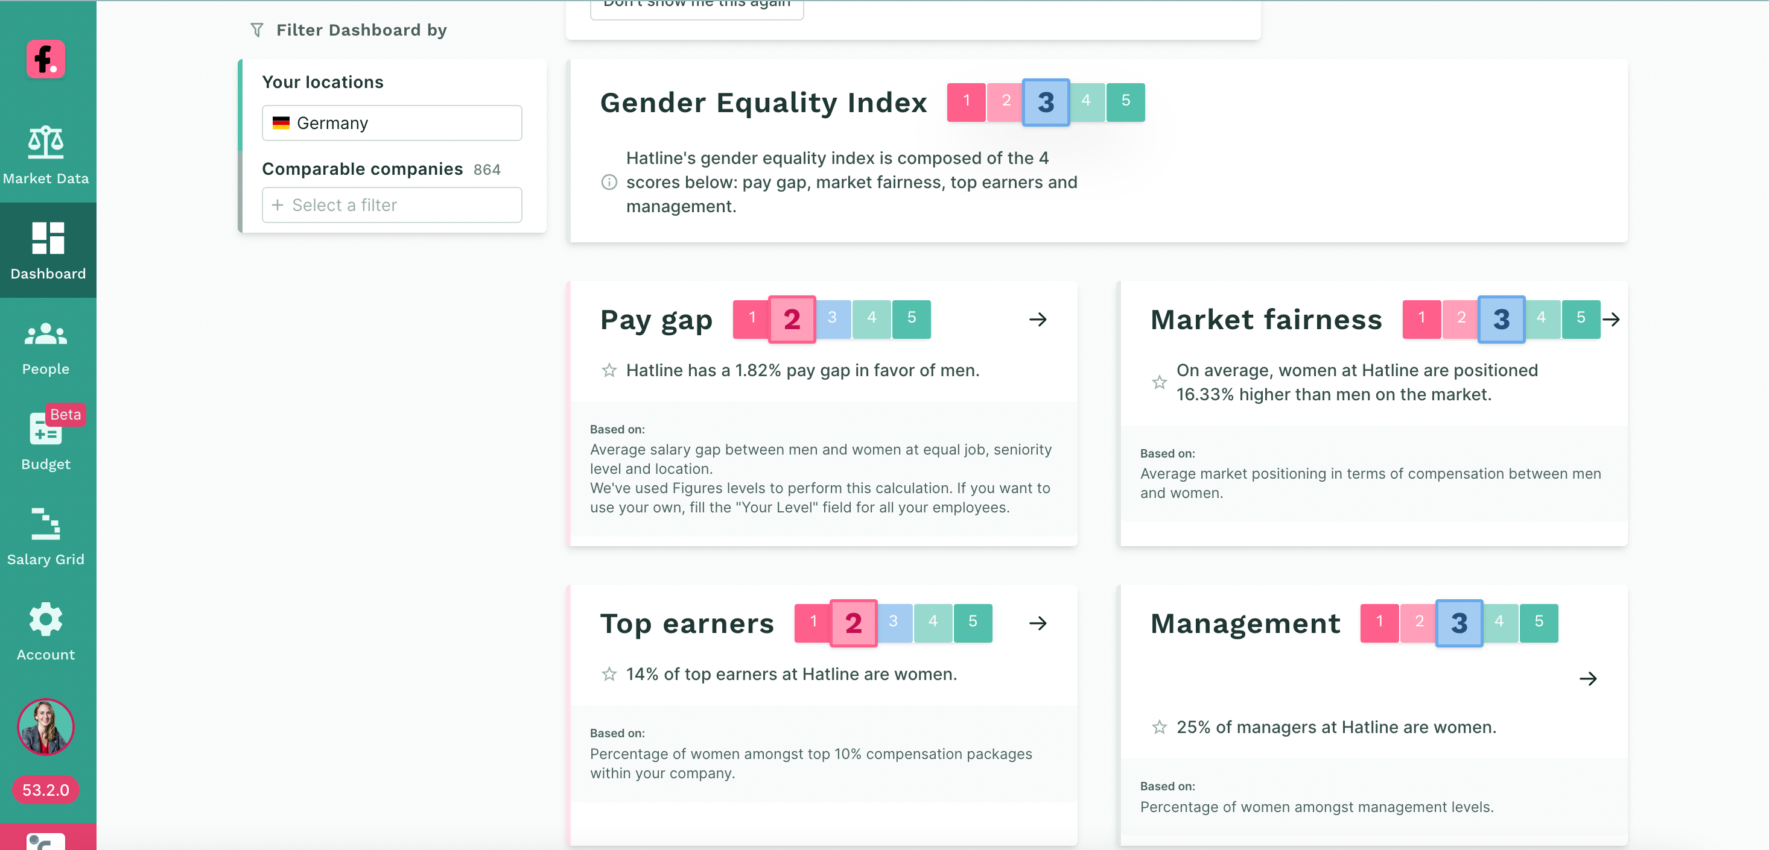The height and width of the screenshot is (850, 1769).
Task: Open the user profile avatar
Action: [45, 726]
